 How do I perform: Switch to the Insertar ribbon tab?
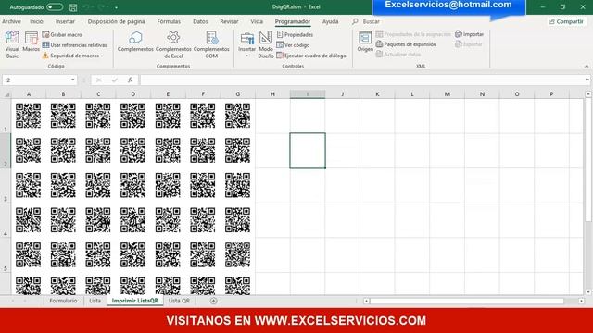pyautogui.click(x=65, y=21)
